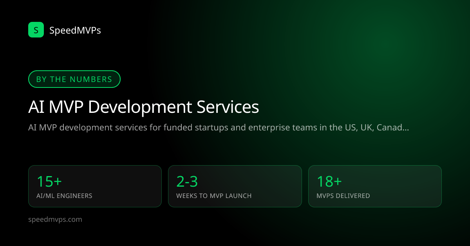This screenshot has height=246, width=470.
Task: Click the description text about funded startups
Action: 219,128
